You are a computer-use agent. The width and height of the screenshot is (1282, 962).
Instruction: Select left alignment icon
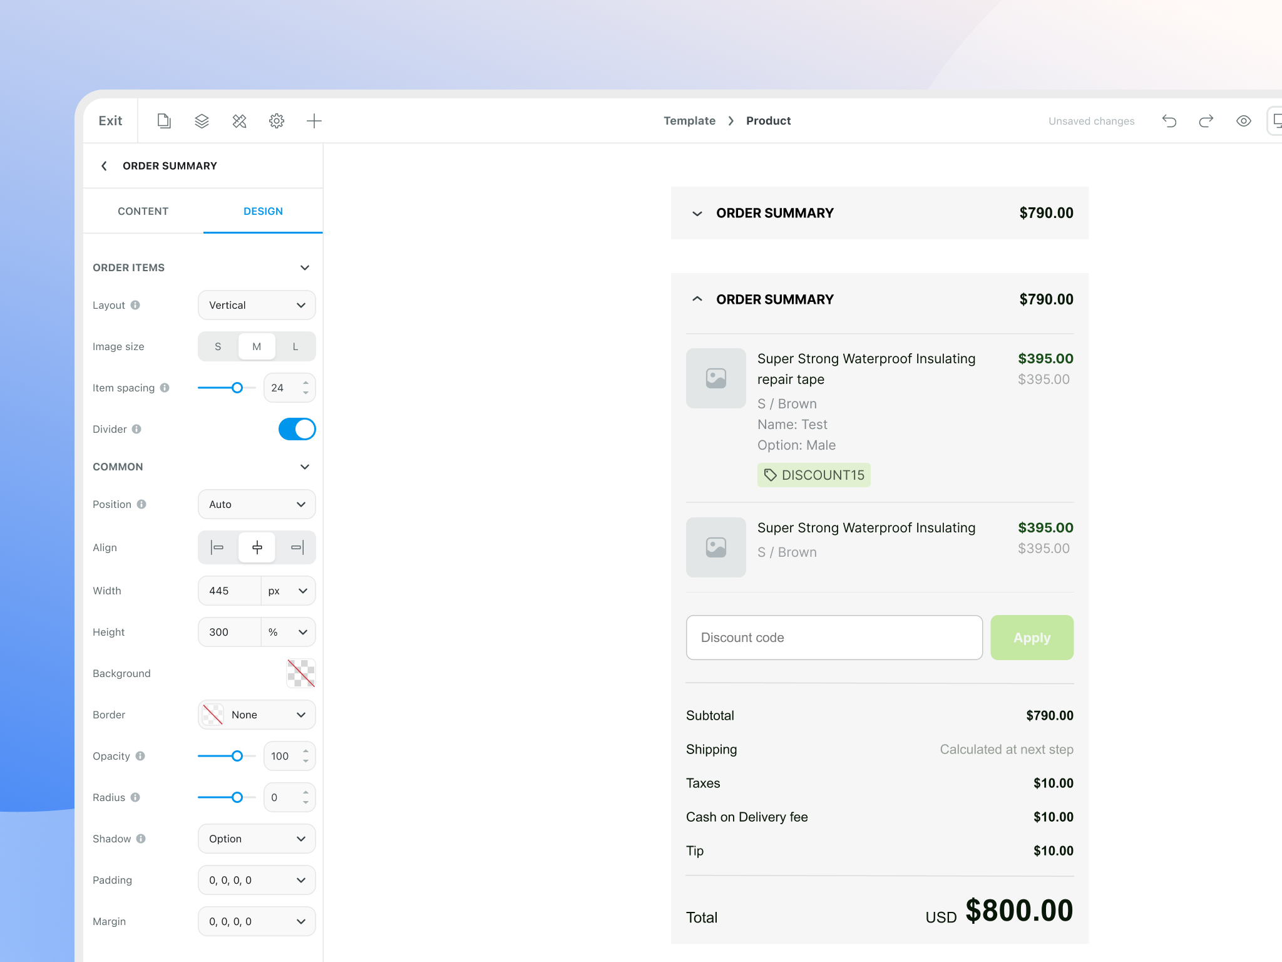click(x=218, y=547)
